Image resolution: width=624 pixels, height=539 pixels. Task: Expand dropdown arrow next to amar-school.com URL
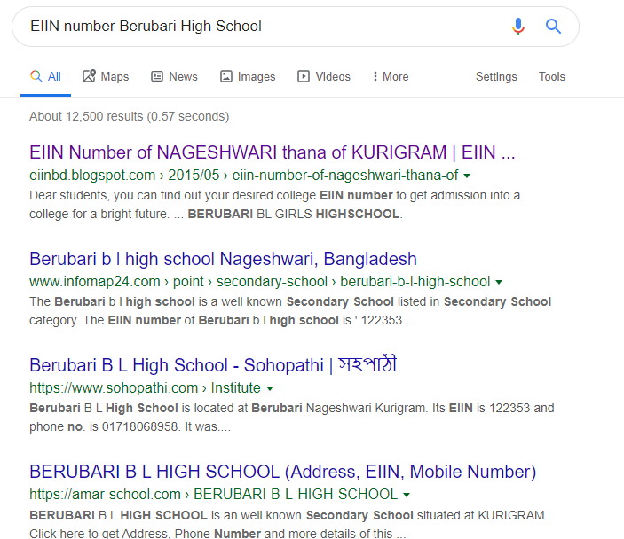[407, 495]
